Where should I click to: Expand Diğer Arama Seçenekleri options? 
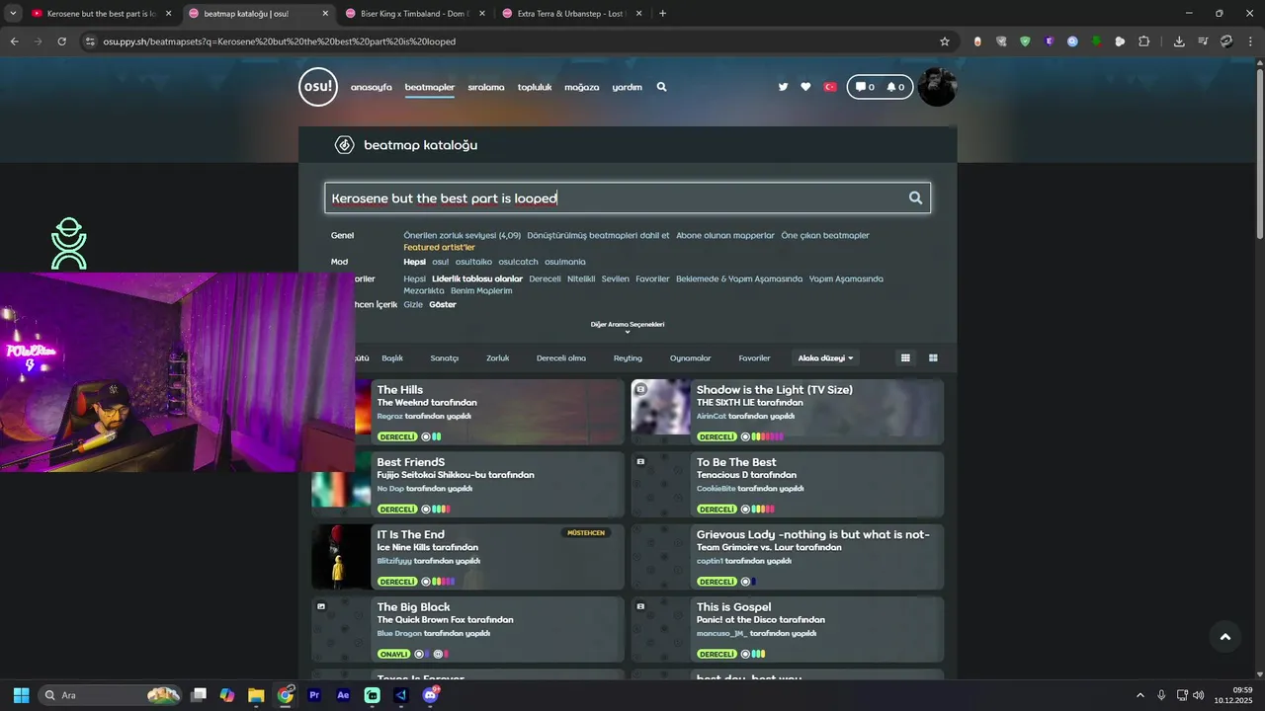click(628, 327)
